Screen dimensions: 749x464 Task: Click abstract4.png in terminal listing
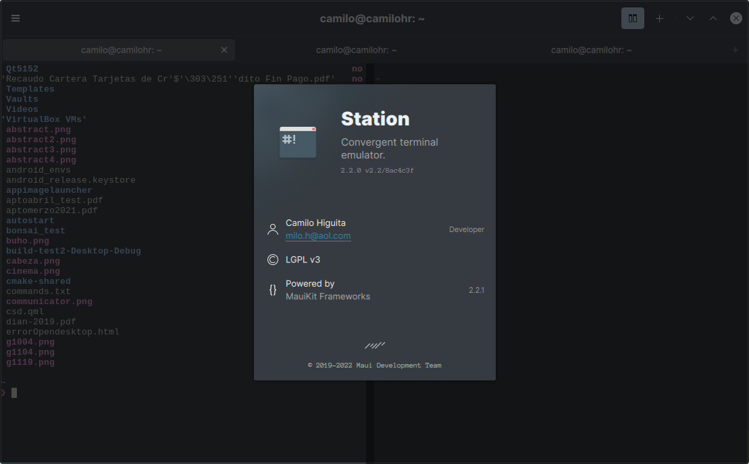coord(41,160)
